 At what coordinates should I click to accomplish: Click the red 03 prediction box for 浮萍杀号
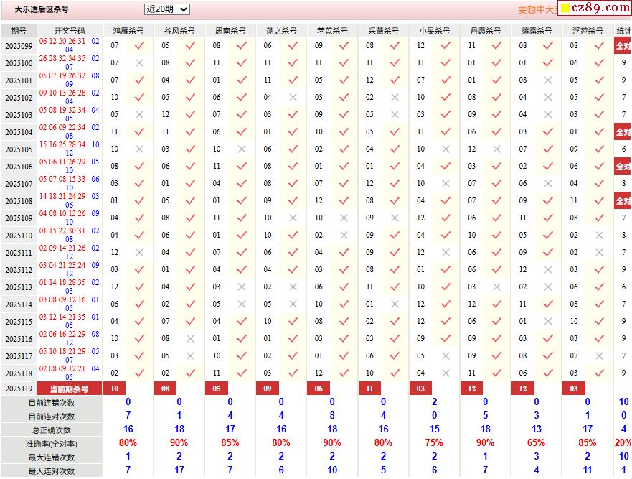click(574, 389)
